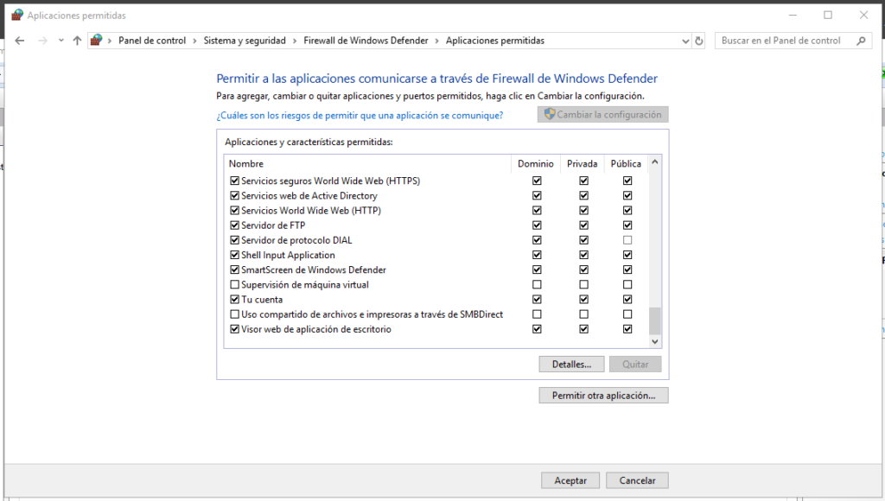Expand the address bar history dropdown
The image size is (885, 501).
pyautogui.click(x=685, y=41)
